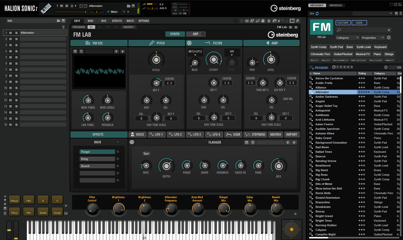Click the double note MIDI follow icon
The width and height of the screenshot is (403, 240).
tap(258, 21)
